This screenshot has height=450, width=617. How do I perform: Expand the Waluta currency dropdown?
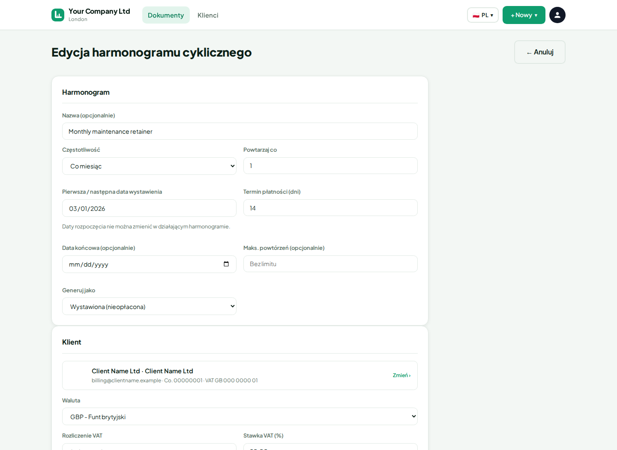(240, 417)
